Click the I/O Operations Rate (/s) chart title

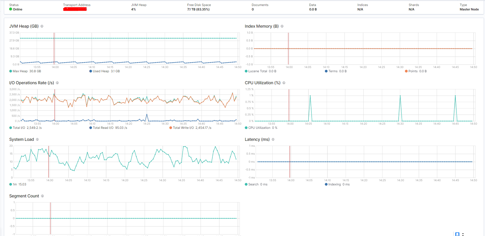pos(32,83)
